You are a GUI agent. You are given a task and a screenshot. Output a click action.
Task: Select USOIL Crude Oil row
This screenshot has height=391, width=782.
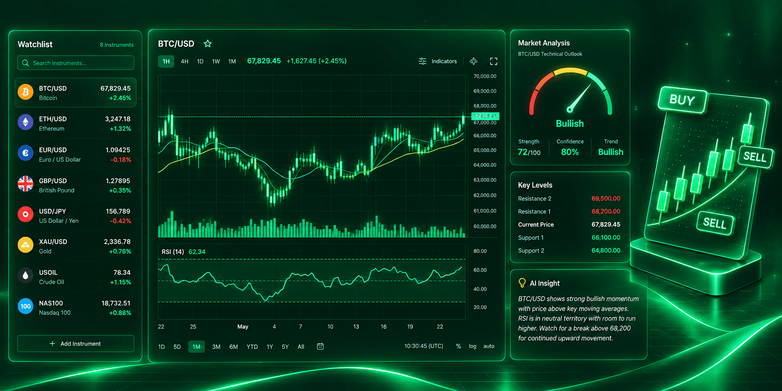pyautogui.click(x=76, y=277)
